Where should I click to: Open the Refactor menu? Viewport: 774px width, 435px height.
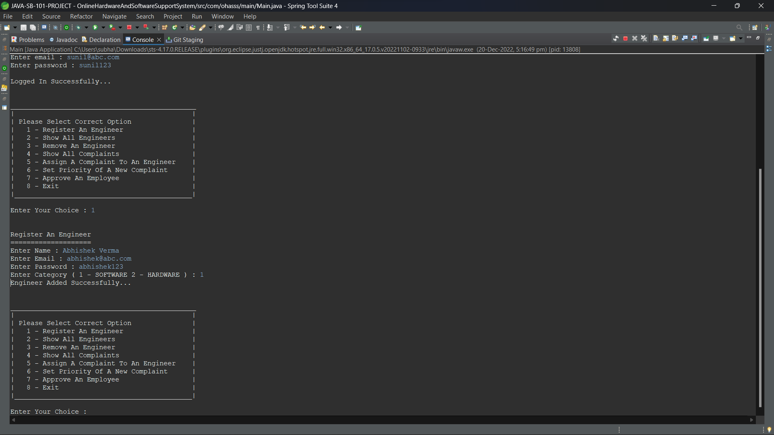pyautogui.click(x=81, y=17)
